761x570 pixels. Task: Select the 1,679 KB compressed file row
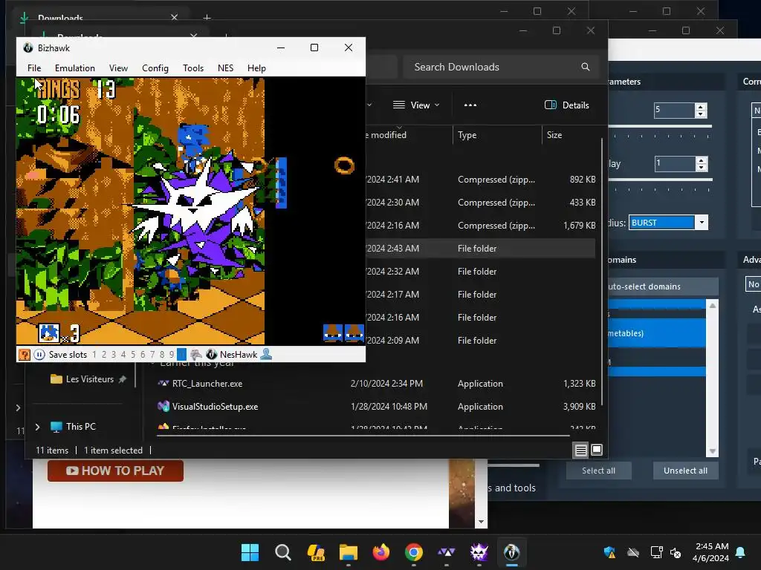481,226
